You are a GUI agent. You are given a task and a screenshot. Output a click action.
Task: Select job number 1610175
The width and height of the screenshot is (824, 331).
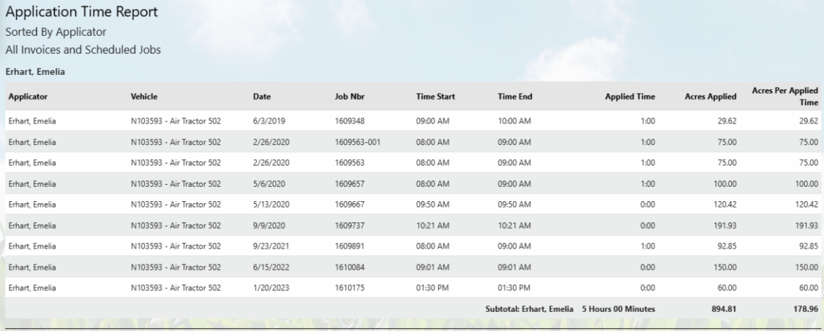350,288
